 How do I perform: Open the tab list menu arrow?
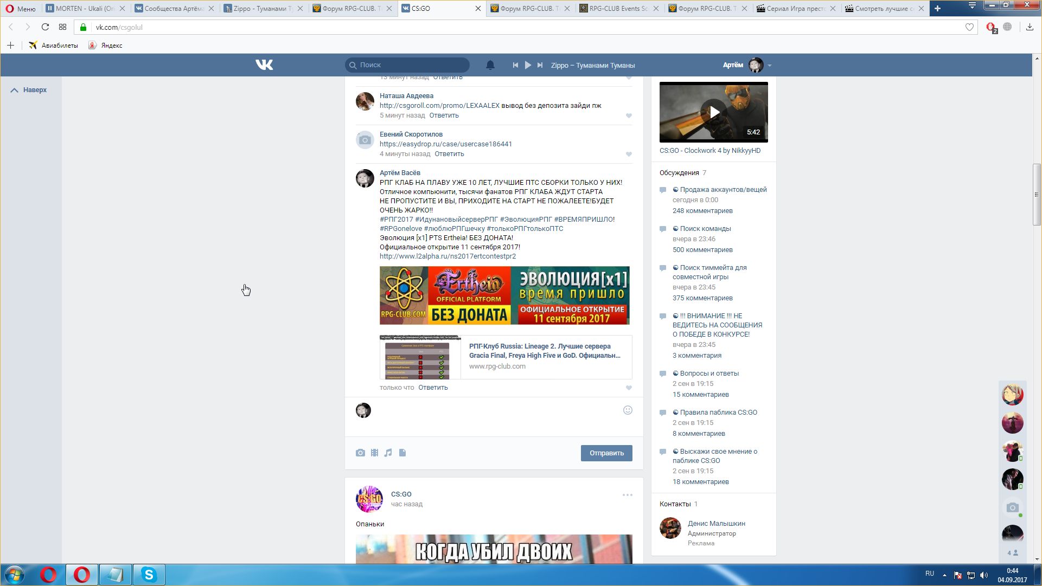coord(972,6)
